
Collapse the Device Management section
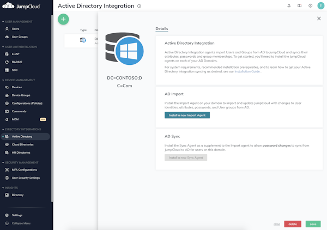click(2, 80)
